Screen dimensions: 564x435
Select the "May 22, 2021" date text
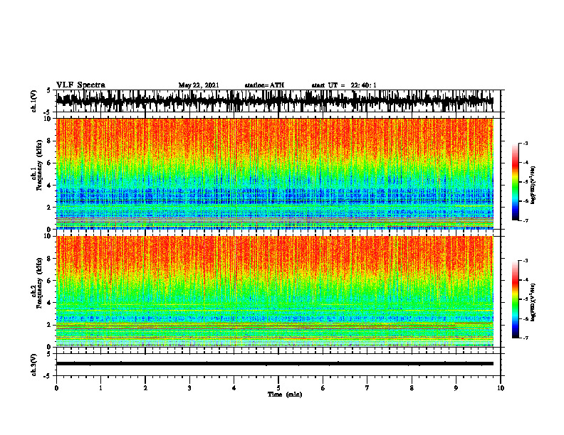(x=199, y=85)
